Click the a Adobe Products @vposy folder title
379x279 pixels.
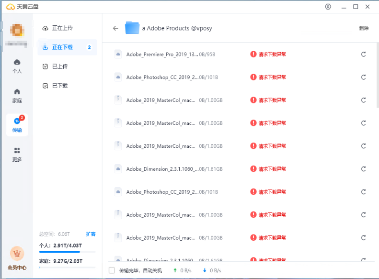pos(177,28)
